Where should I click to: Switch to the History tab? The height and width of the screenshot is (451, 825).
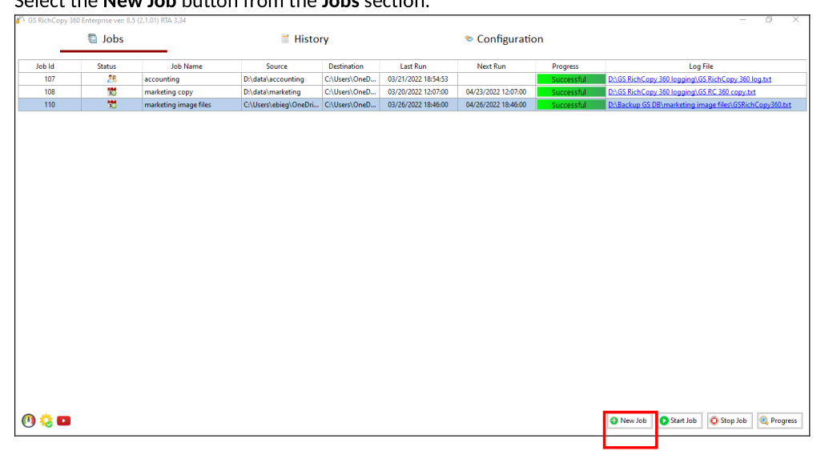(304, 39)
